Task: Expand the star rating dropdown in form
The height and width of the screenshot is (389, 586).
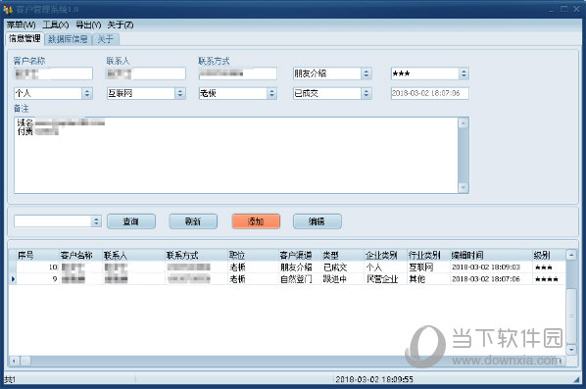Action: [464, 73]
